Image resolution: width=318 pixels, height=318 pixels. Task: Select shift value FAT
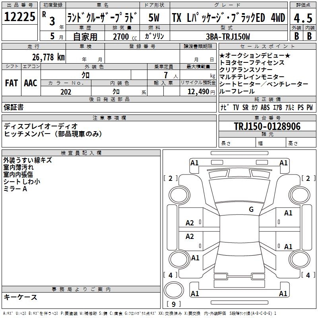click(x=12, y=83)
